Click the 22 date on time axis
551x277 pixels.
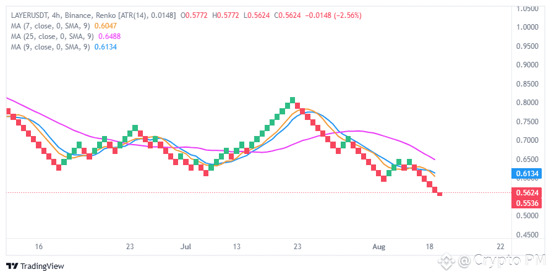[501, 247]
